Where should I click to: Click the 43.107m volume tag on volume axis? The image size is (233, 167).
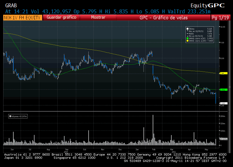224,139
